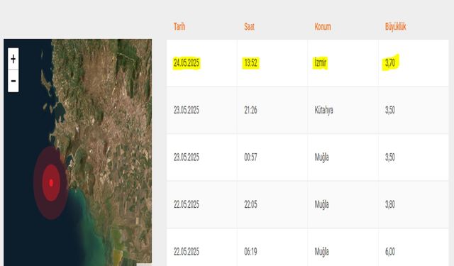Select the Muğla cell in 22:05 row
Image resolution: width=454 pixels, height=266 pixels.
coord(321,204)
